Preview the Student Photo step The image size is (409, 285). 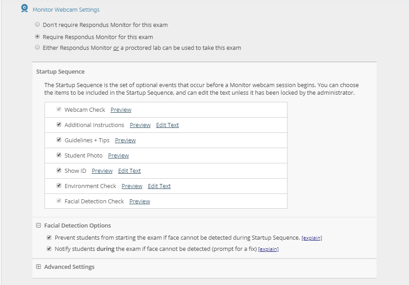tap(118, 156)
